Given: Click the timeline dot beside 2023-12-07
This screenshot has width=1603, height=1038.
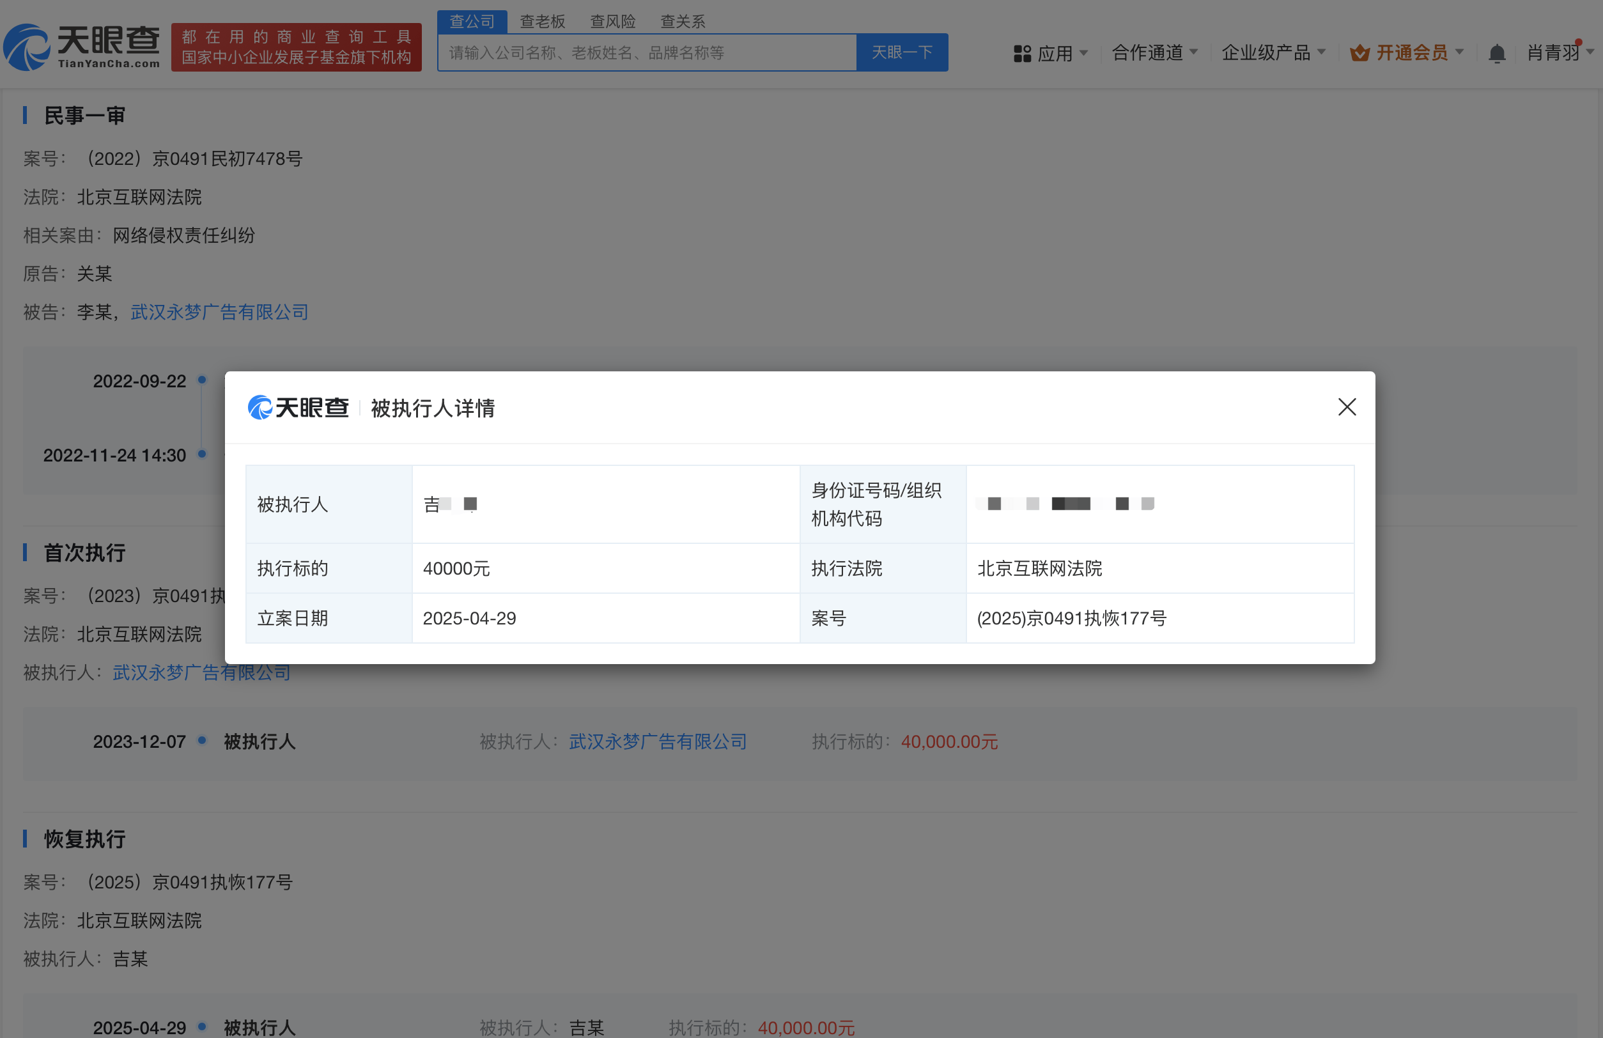Looking at the screenshot, I should pos(201,741).
